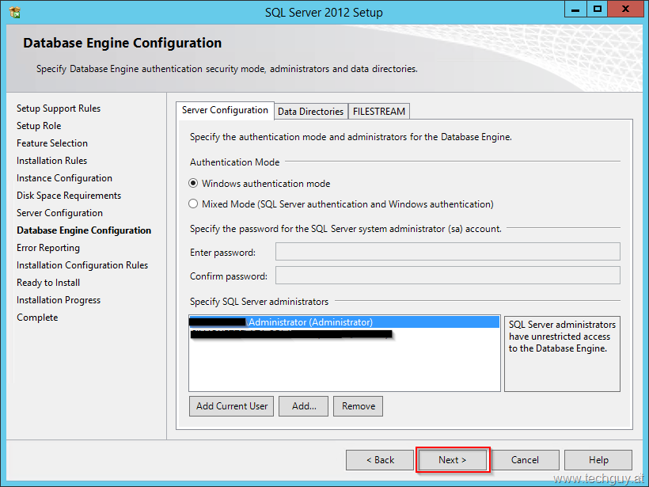
Task: Click Database Engine Configuration step in sidebar
Action: (x=84, y=230)
